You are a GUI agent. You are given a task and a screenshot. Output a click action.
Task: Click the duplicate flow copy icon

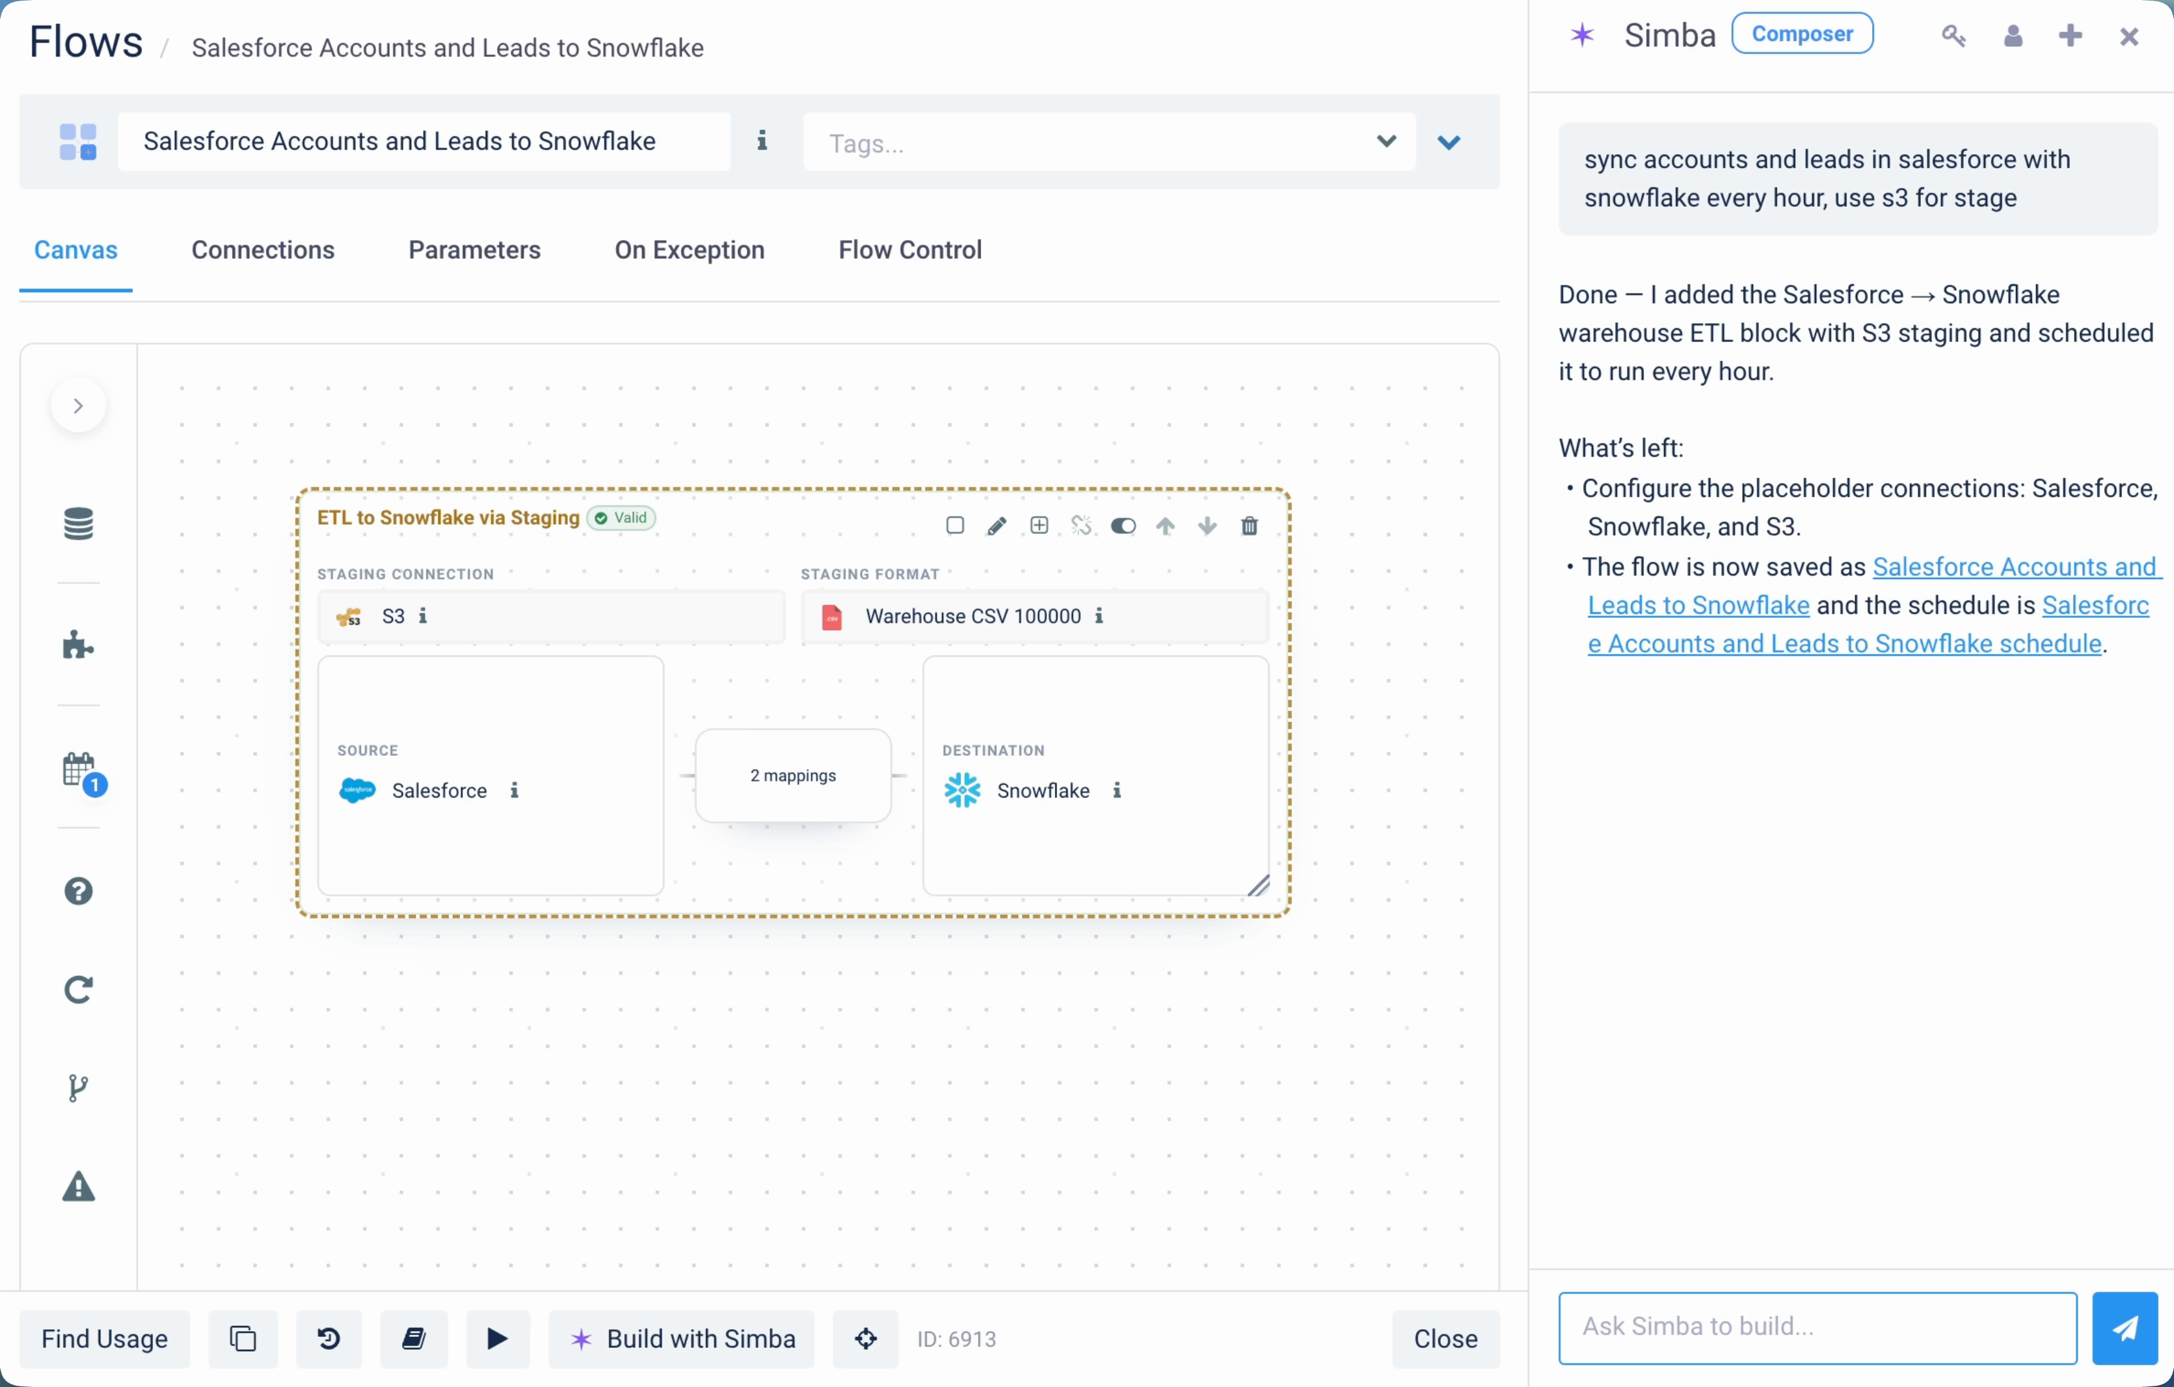pyautogui.click(x=243, y=1339)
